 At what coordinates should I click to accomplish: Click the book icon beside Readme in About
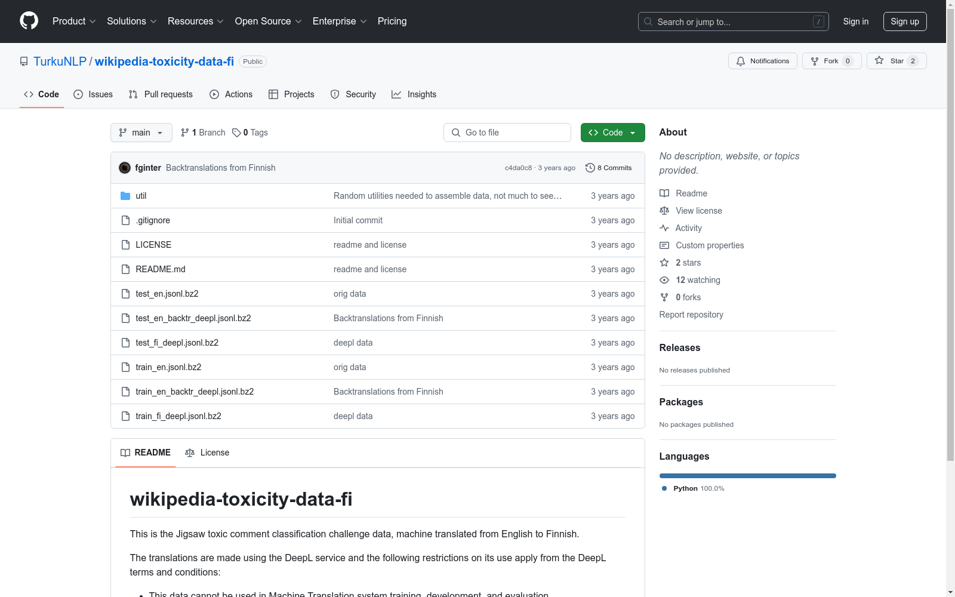coord(664,193)
